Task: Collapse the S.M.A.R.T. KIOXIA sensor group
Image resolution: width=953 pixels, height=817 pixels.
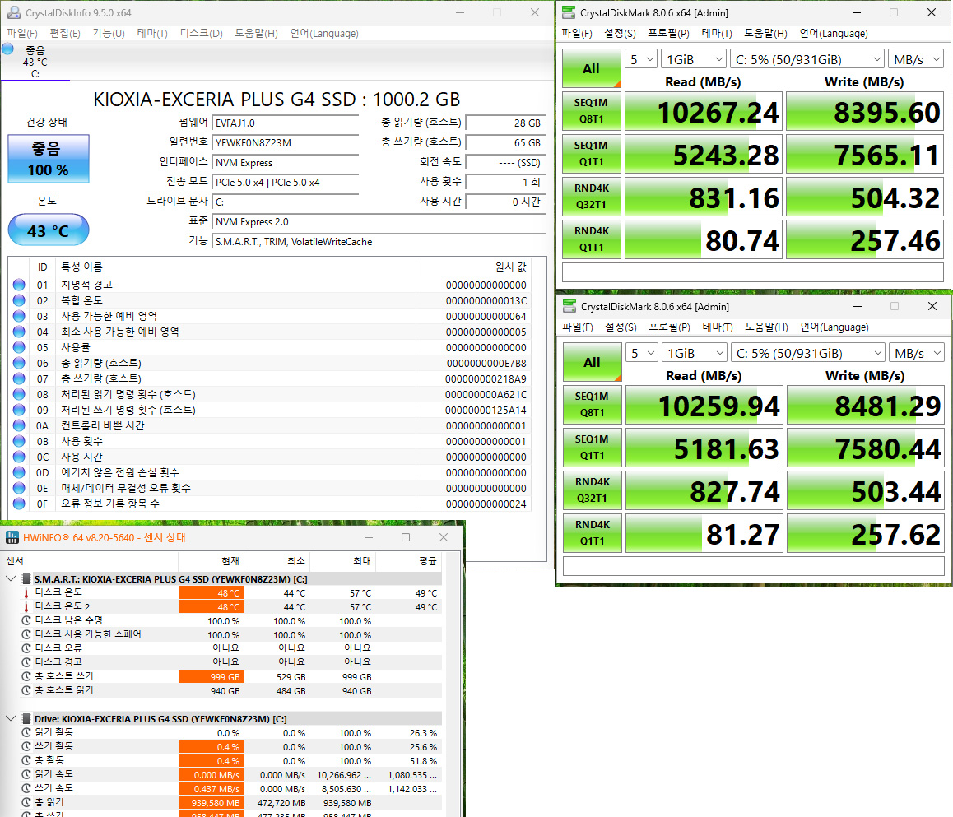Action: (x=11, y=578)
